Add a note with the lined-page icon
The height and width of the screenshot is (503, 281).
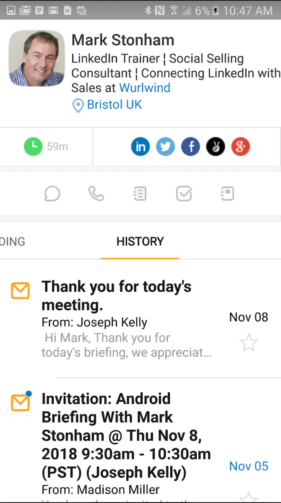(x=140, y=194)
